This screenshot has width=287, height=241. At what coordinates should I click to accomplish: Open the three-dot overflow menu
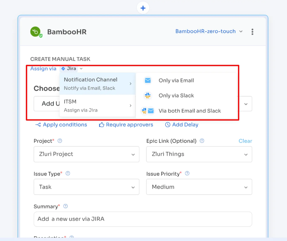tap(252, 31)
